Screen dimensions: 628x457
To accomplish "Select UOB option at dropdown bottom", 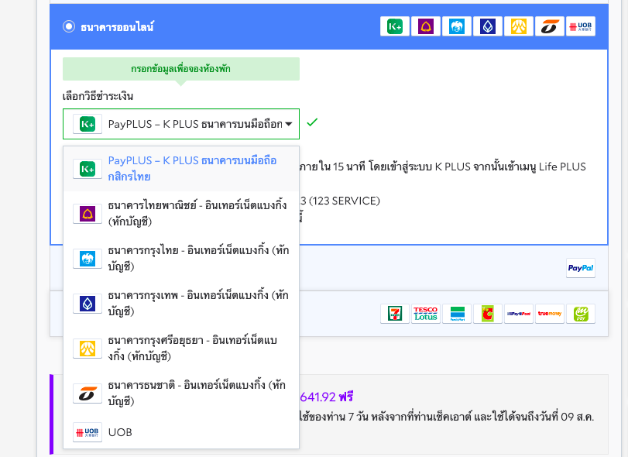I will 180,432.
